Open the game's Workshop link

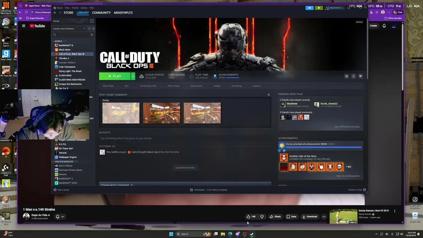pos(236,86)
